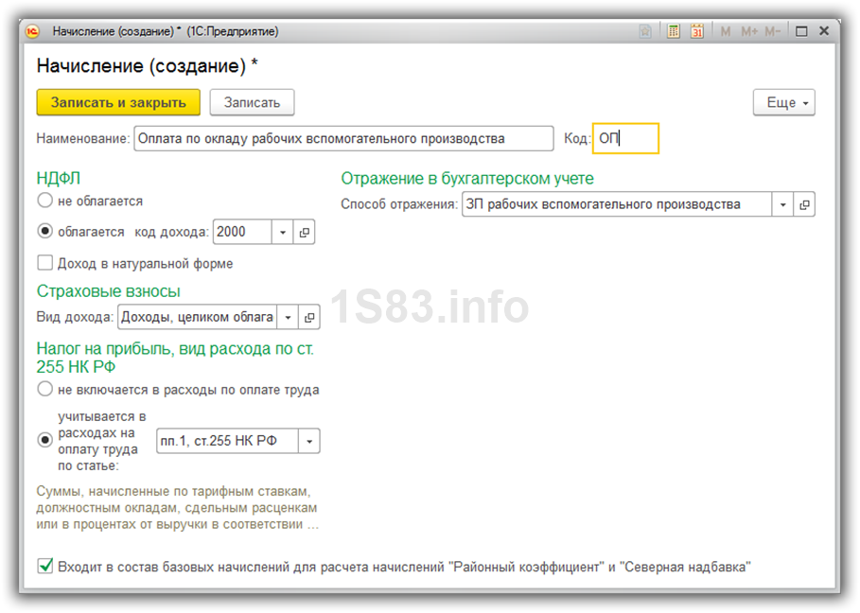Click the M+ memory add button

click(748, 31)
